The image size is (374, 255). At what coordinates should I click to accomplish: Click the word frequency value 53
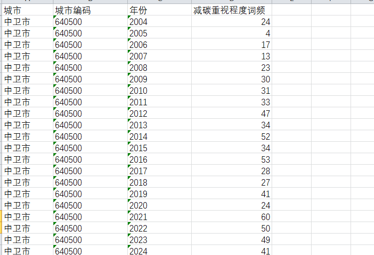click(232, 159)
